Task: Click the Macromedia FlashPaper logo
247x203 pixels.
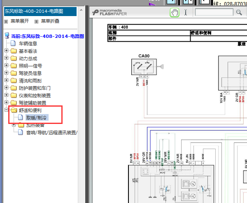Action: (110, 12)
